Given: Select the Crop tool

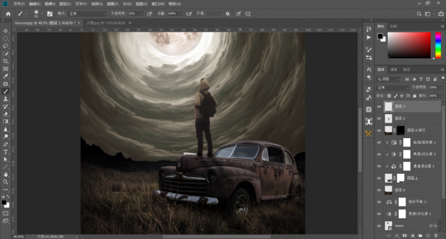Looking at the screenshot, I should pos(6,61).
